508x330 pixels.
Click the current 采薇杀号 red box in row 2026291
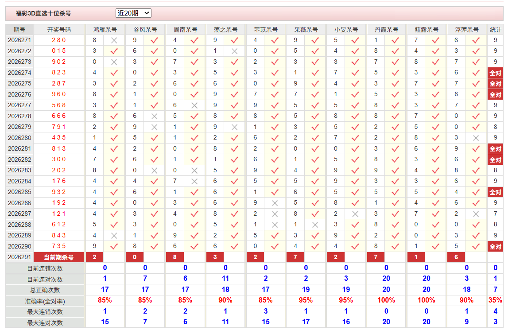pyautogui.click(x=295, y=257)
